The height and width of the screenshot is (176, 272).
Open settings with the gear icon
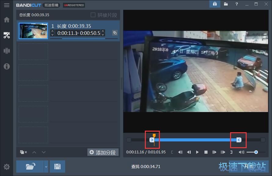point(7,167)
